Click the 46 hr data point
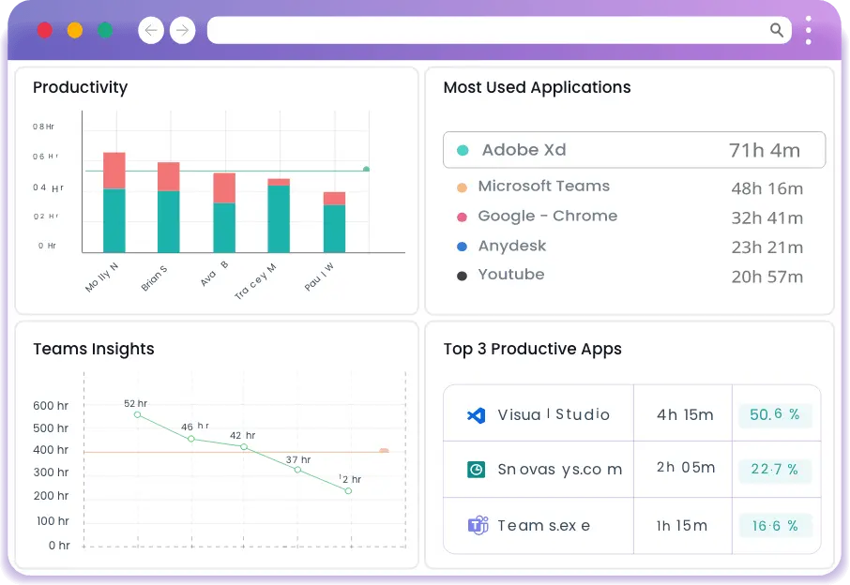Image resolution: width=850 pixels, height=585 pixels. (x=191, y=439)
